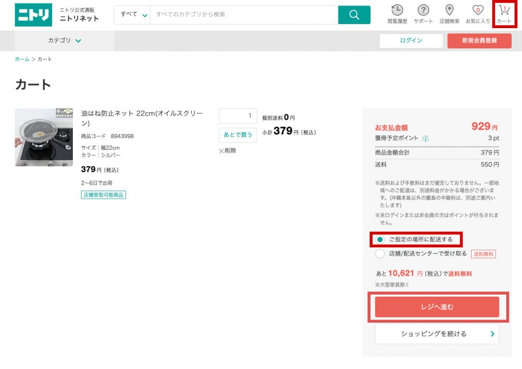Screen dimensions: 522x369
Task: Click the ログイン button
Action: 411,41
